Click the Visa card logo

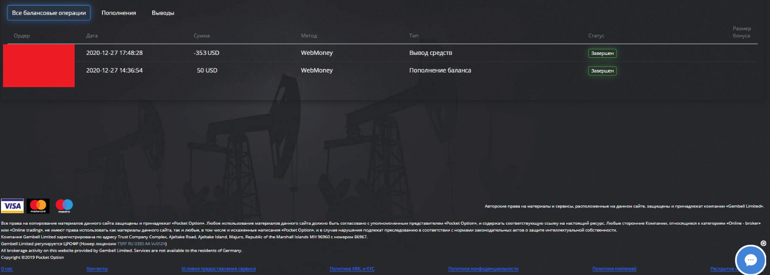pos(12,205)
